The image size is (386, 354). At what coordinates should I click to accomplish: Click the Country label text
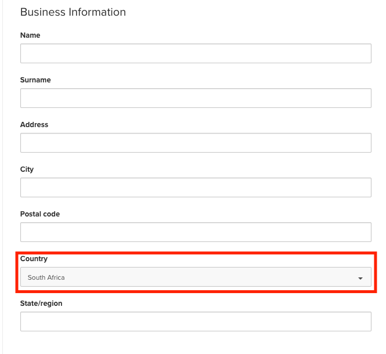pyautogui.click(x=34, y=259)
